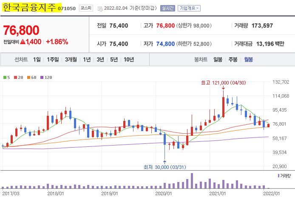Click the 최고 121,000 (04/30) annotation
Image resolution: width=295 pixels, height=199 pixels.
click(x=224, y=83)
